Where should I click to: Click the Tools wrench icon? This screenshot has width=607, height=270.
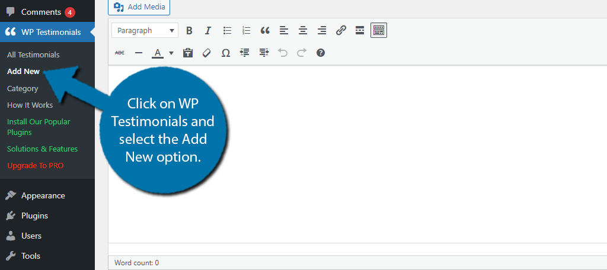coord(11,256)
